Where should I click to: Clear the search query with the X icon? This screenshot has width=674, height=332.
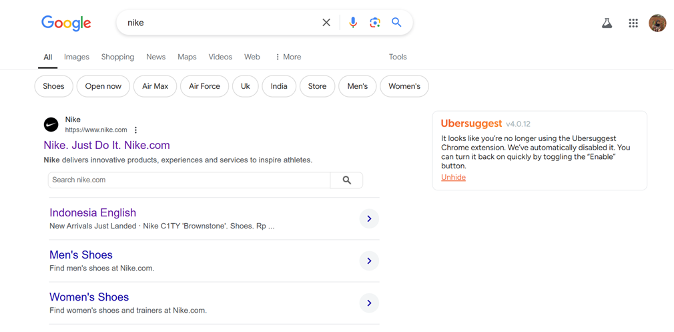pos(327,22)
